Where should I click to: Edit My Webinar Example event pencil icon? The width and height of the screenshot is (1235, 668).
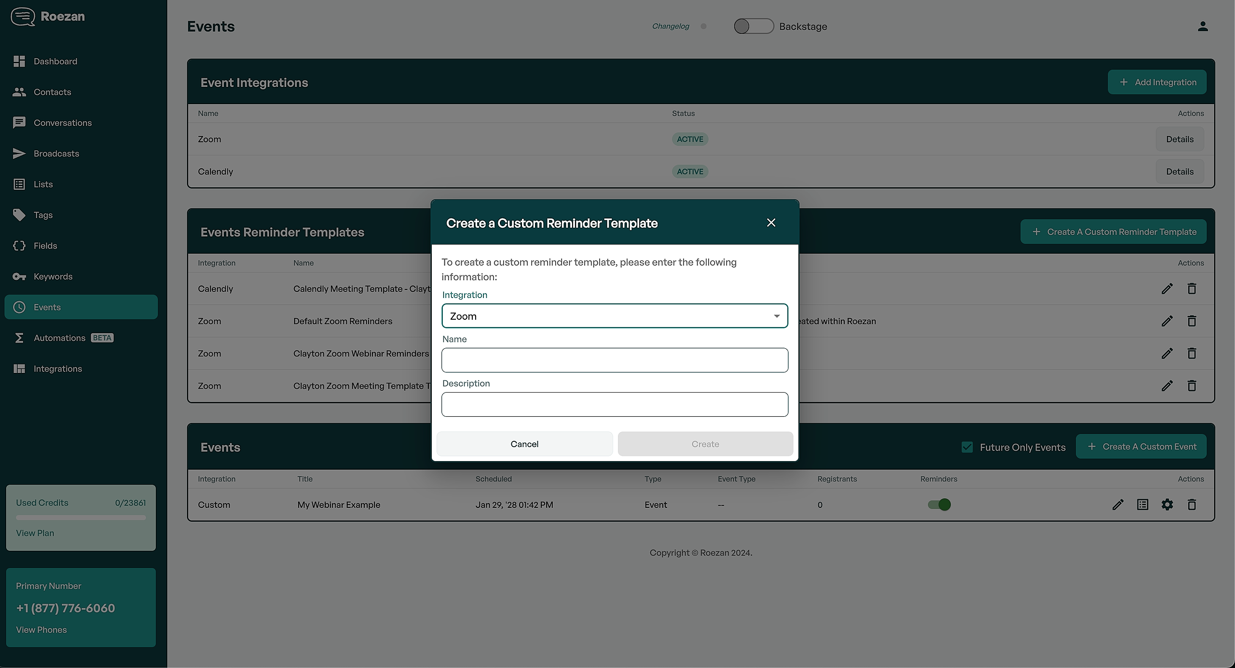[1118, 504]
